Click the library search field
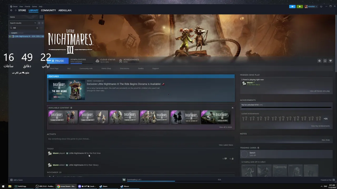 [24, 28]
